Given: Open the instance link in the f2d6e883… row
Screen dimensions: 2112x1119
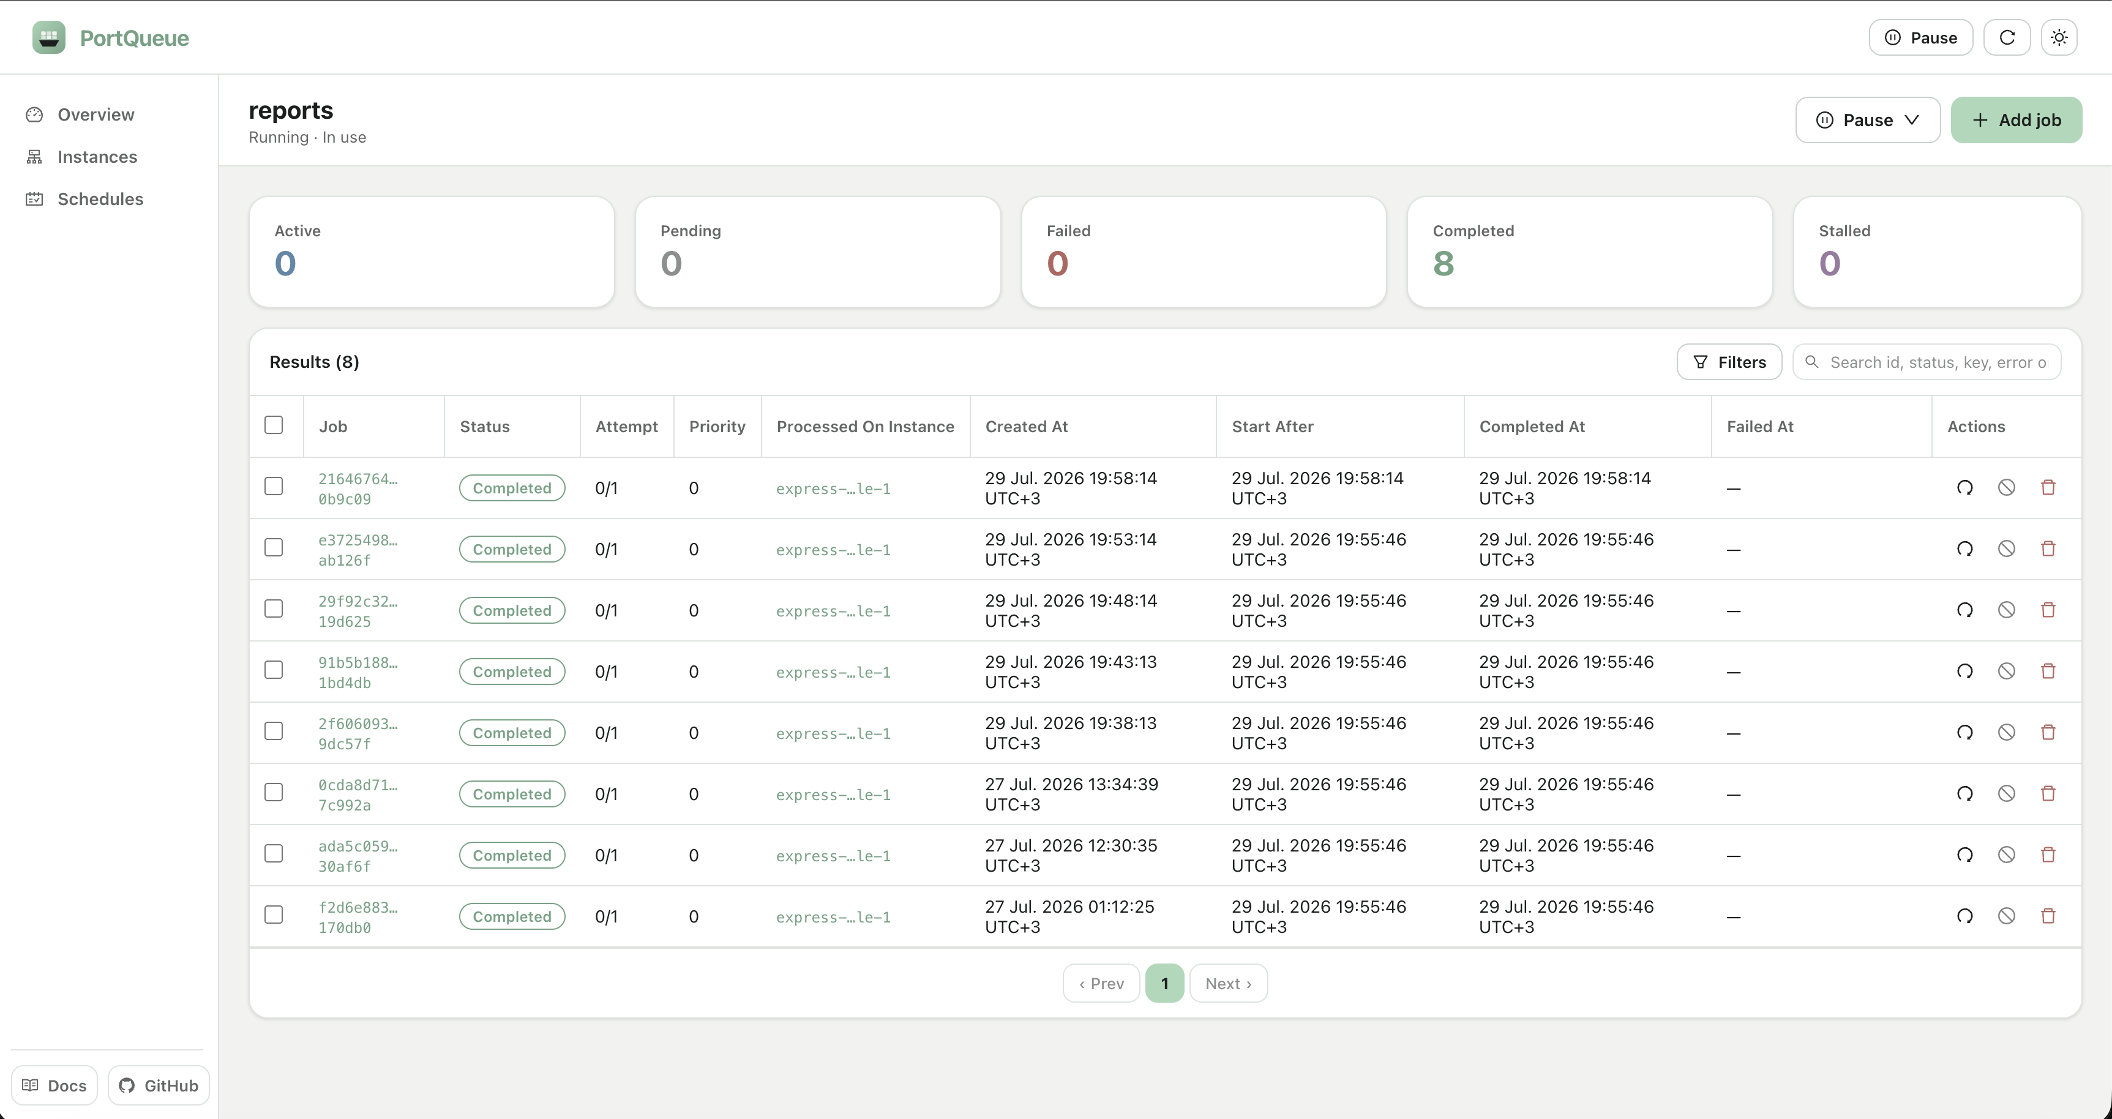Looking at the screenshot, I should click(833, 918).
